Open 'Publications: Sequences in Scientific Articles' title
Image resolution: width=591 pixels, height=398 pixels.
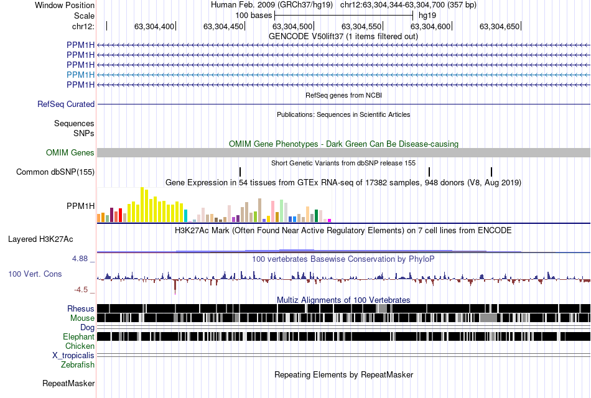click(343, 114)
